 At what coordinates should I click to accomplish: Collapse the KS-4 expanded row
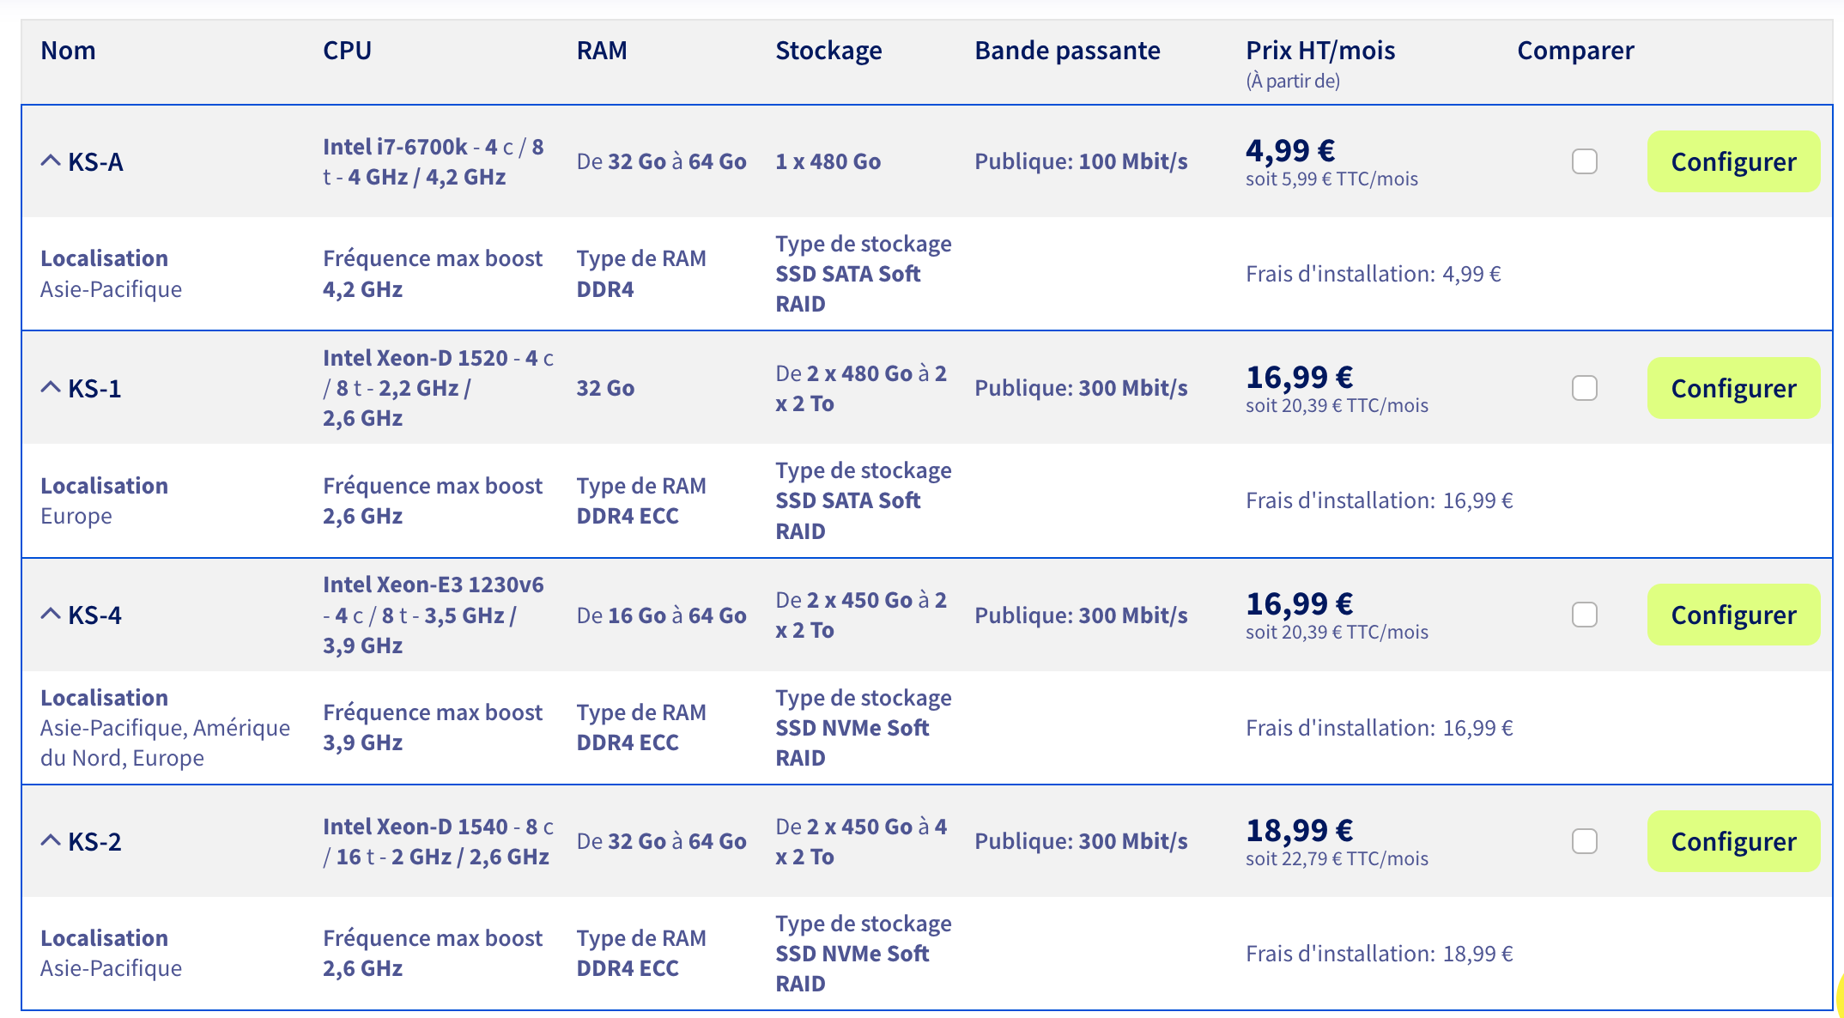pyautogui.click(x=51, y=614)
